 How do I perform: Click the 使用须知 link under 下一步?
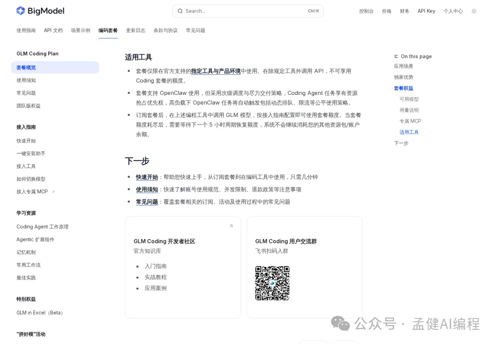point(147,189)
